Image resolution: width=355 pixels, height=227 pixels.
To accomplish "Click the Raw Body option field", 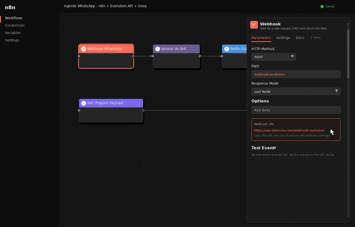I will coord(296,110).
